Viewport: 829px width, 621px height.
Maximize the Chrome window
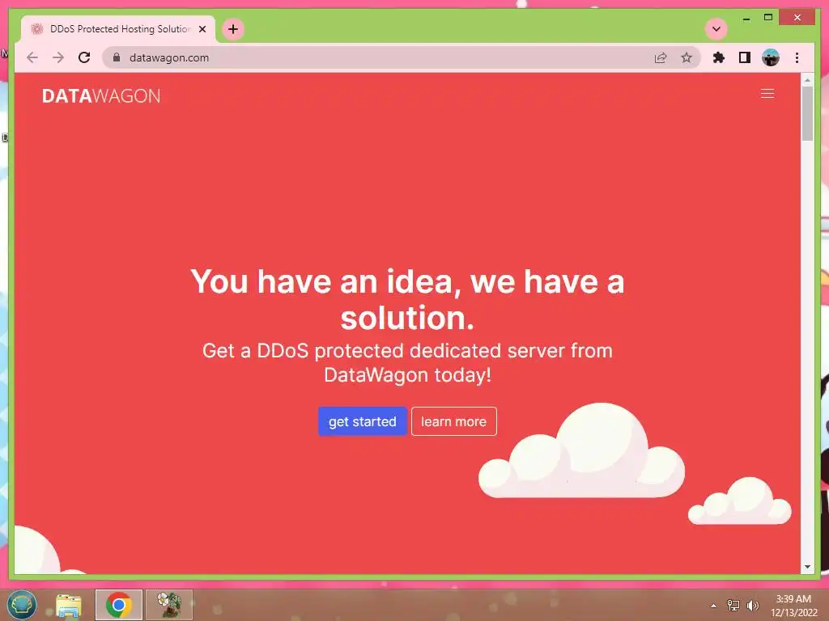768,18
